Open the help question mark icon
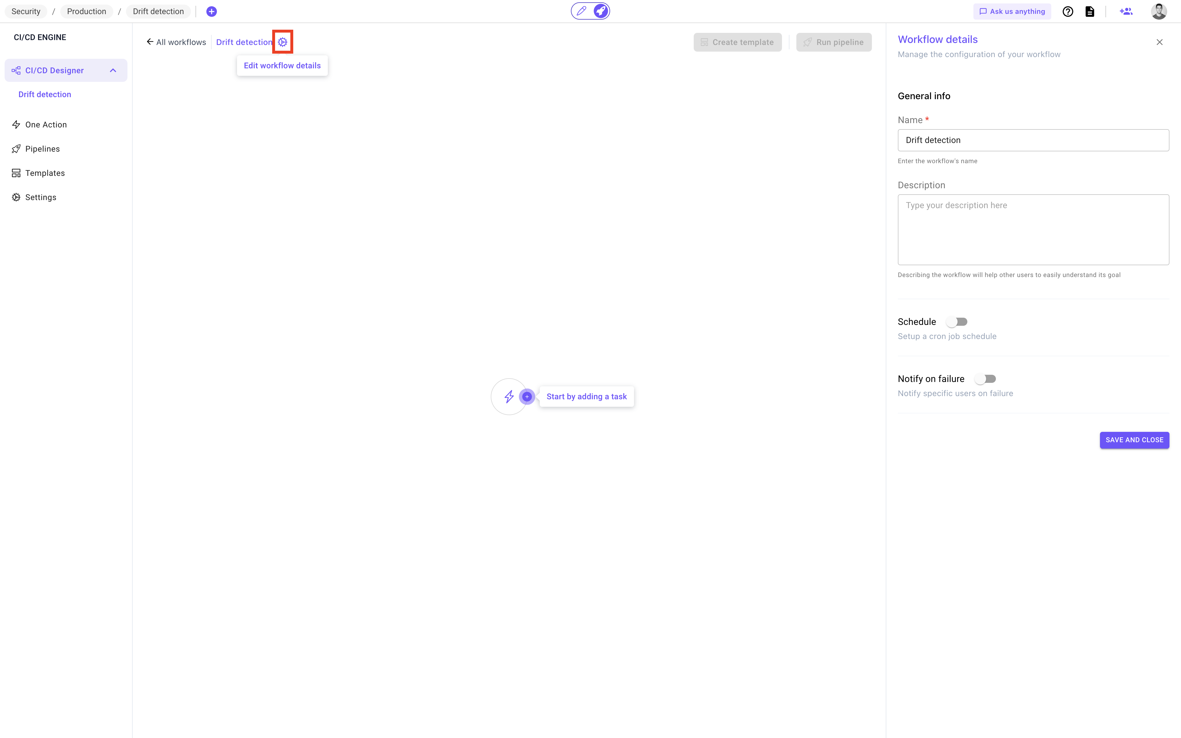This screenshot has height=738, width=1181. [x=1068, y=11]
